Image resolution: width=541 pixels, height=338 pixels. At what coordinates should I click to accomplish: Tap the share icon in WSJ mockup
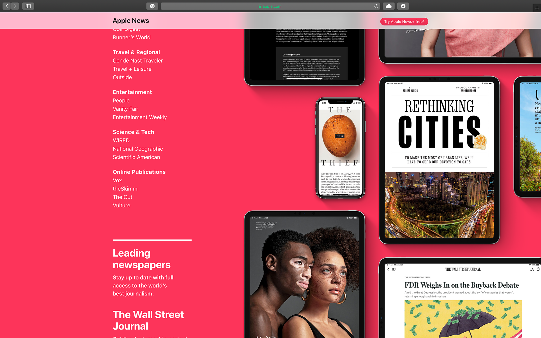tap(538, 269)
